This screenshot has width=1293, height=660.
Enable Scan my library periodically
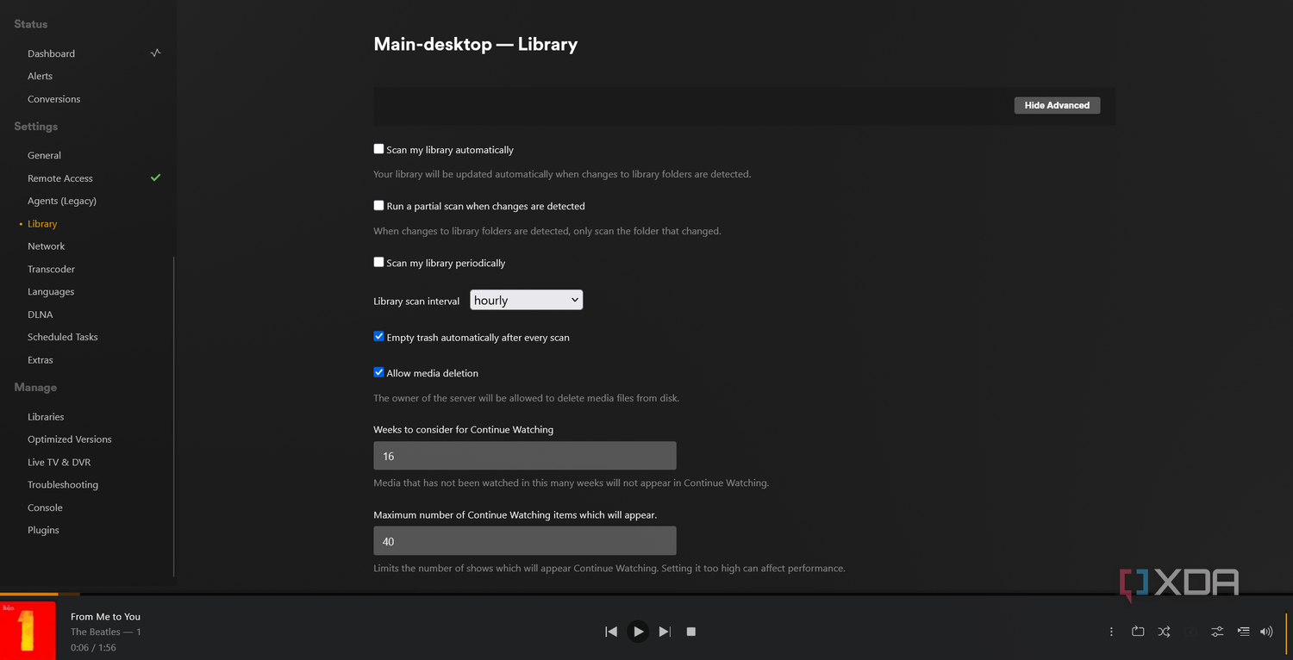point(378,263)
